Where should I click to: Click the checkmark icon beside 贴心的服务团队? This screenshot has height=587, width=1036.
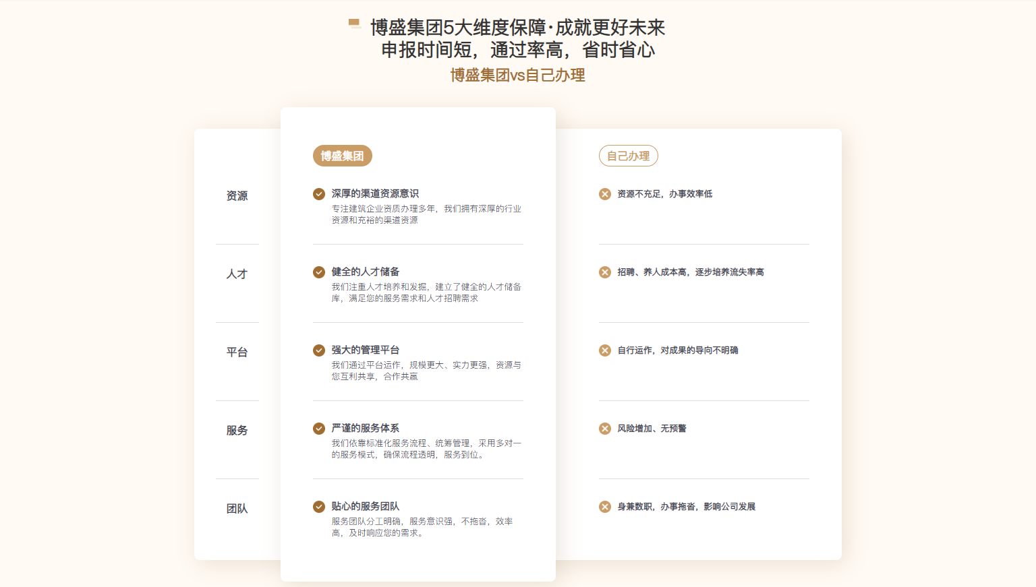coord(319,507)
